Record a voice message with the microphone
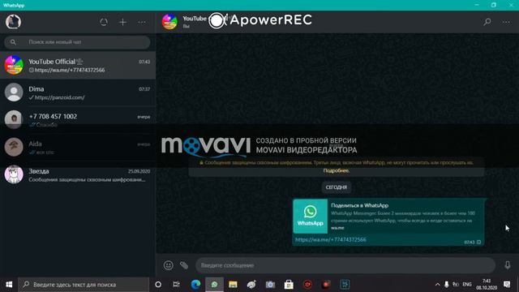Screen dimensions: 519x292 pyautogui.click(x=508, y=265)
